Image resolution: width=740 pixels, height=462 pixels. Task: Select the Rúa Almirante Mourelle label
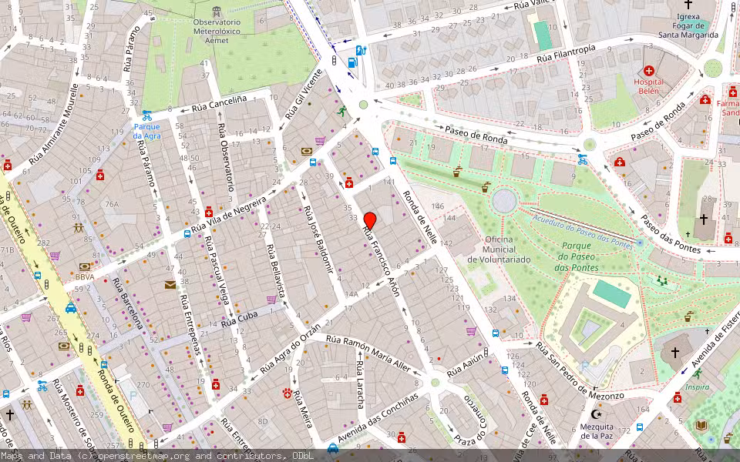pyautogui.click(x=53, y=125)
